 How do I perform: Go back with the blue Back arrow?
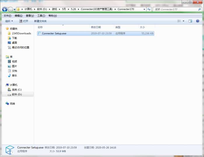pyautogui.click(x=5, y=9)
